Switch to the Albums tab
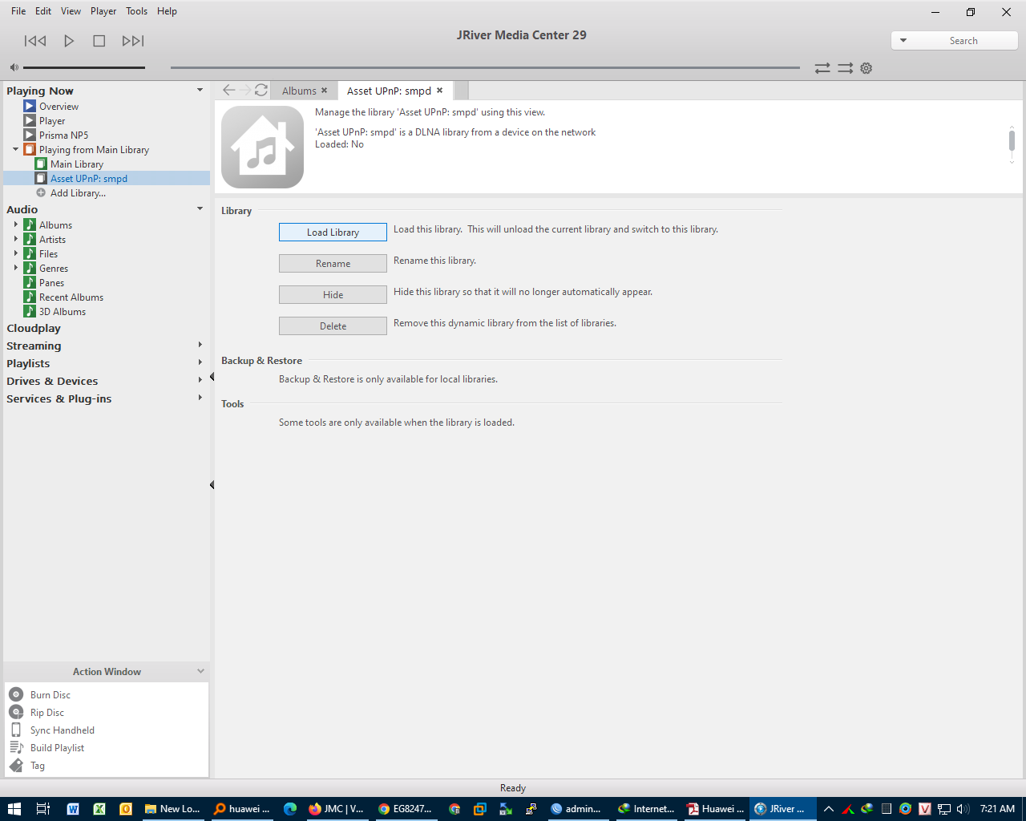Viewport: 1026px width, 821px height. [x=299, y=91]
